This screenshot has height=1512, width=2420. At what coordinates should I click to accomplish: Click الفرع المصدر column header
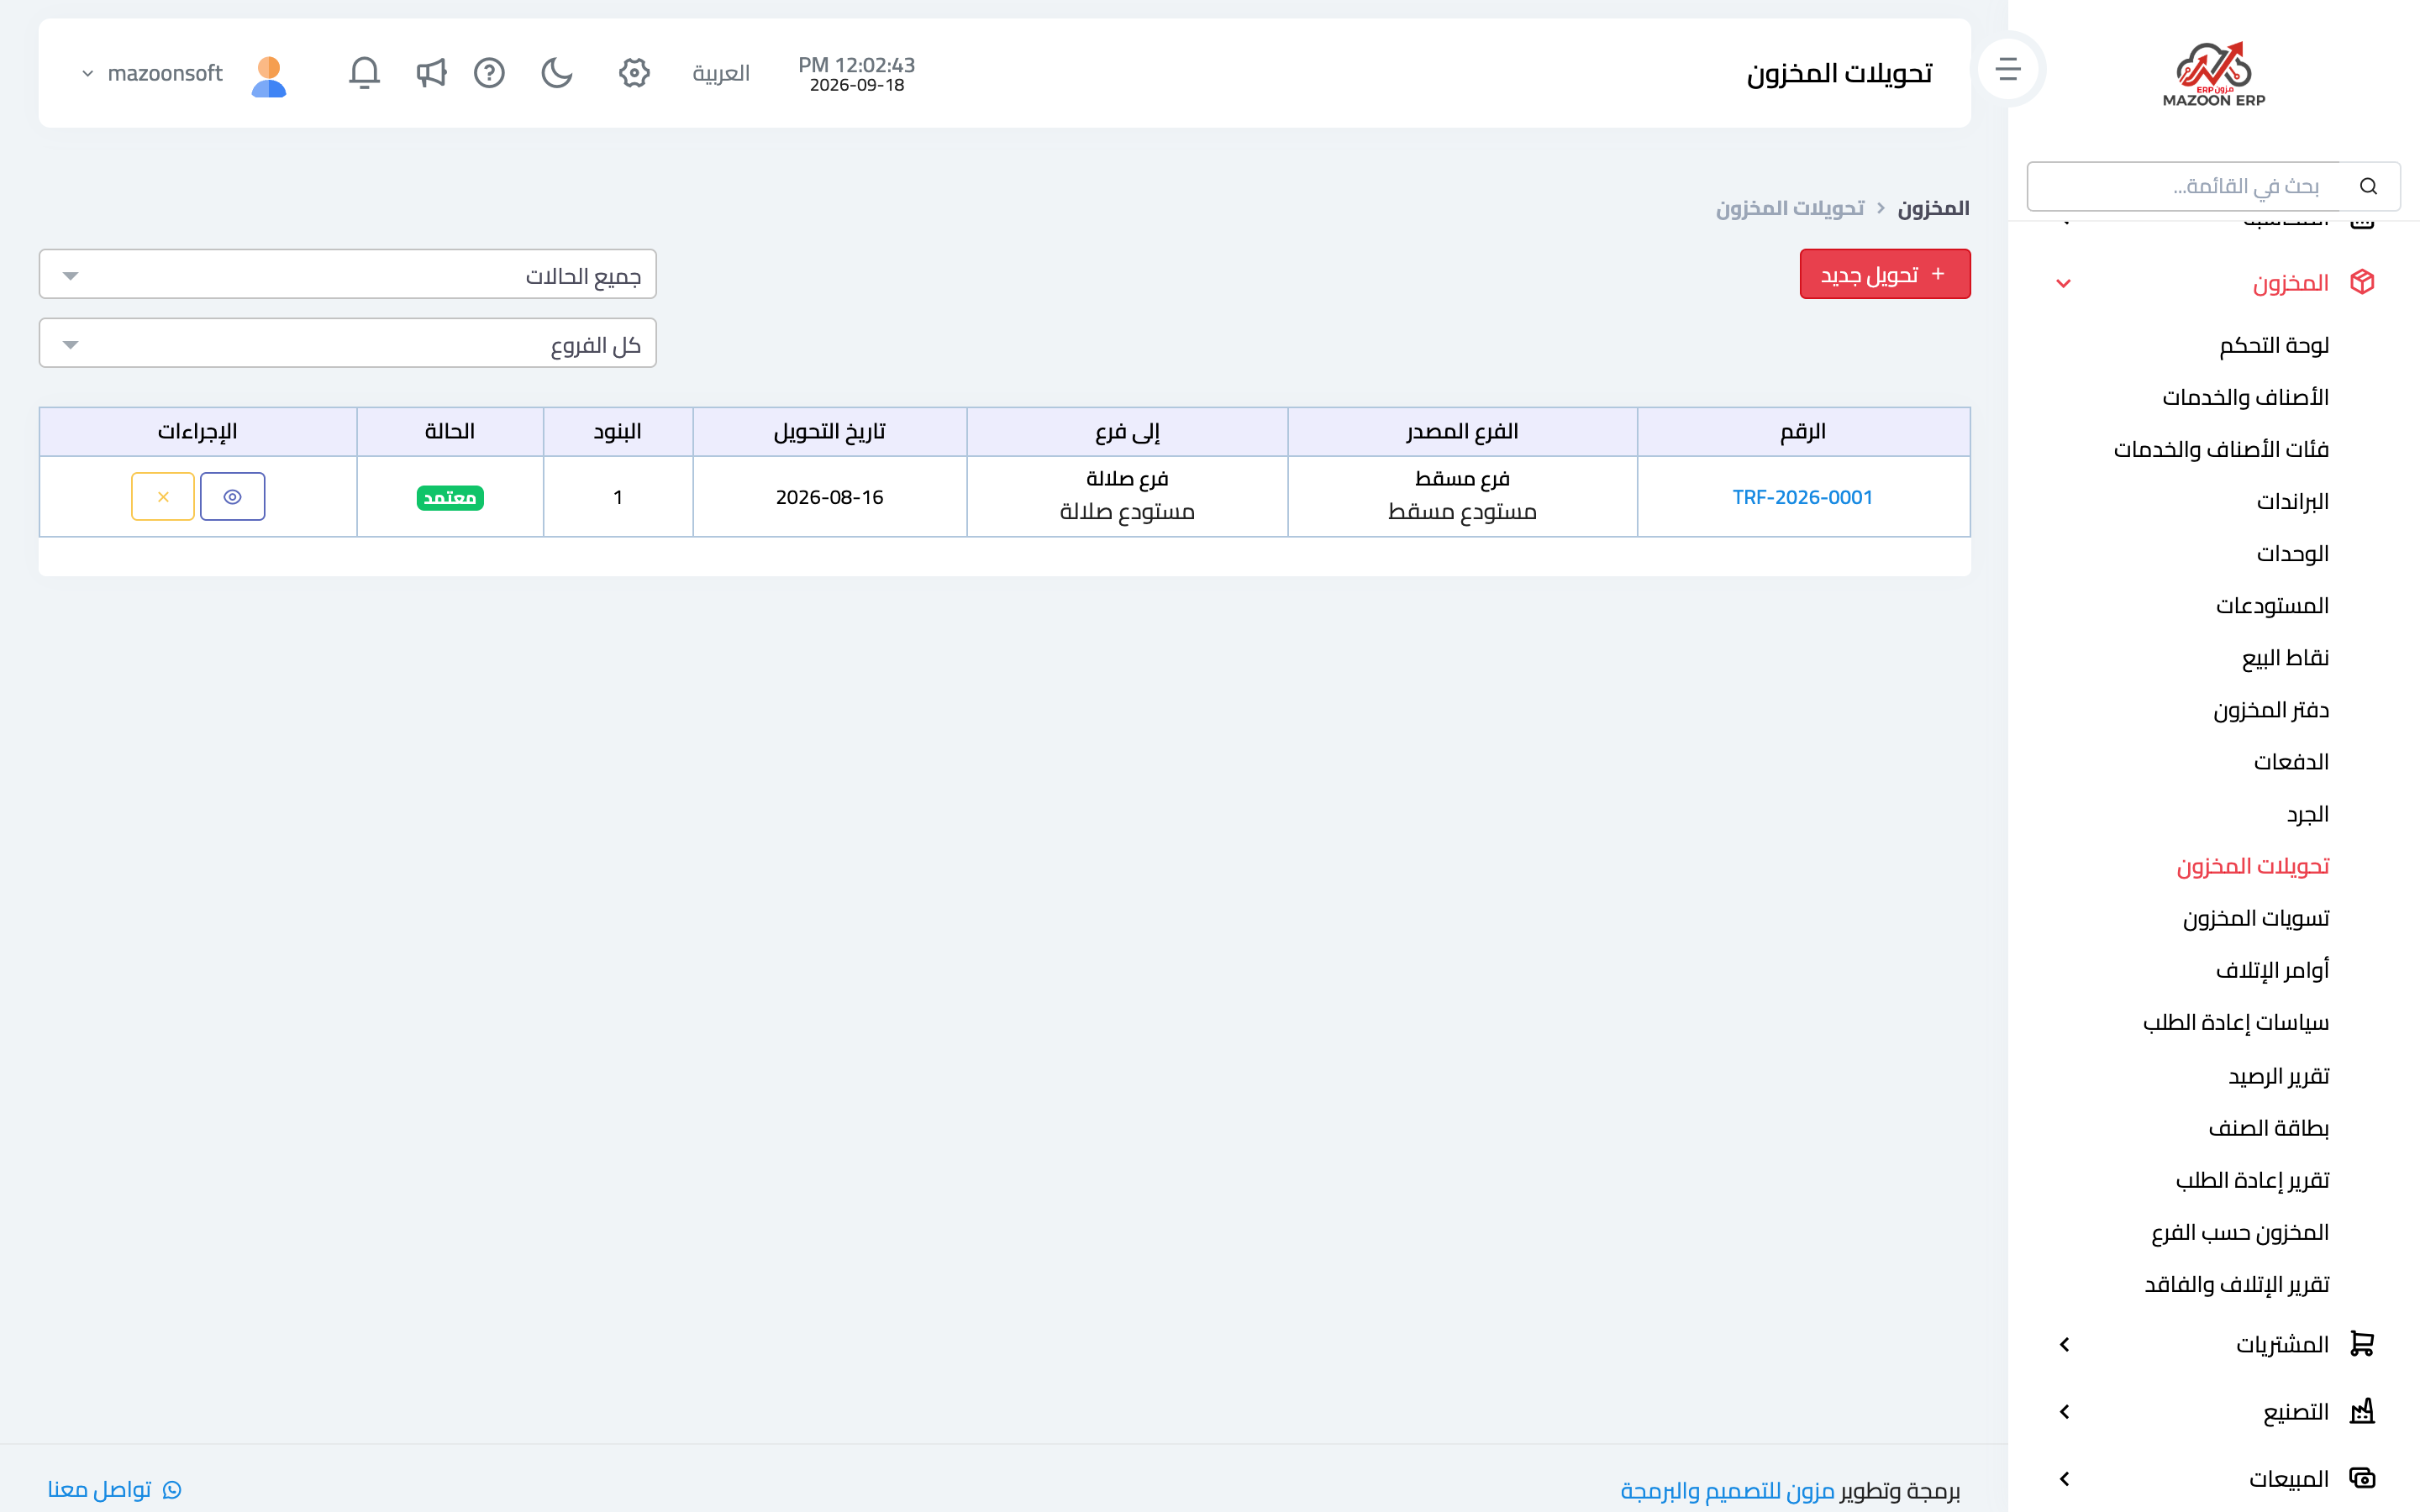click(x=1462, y=431)
